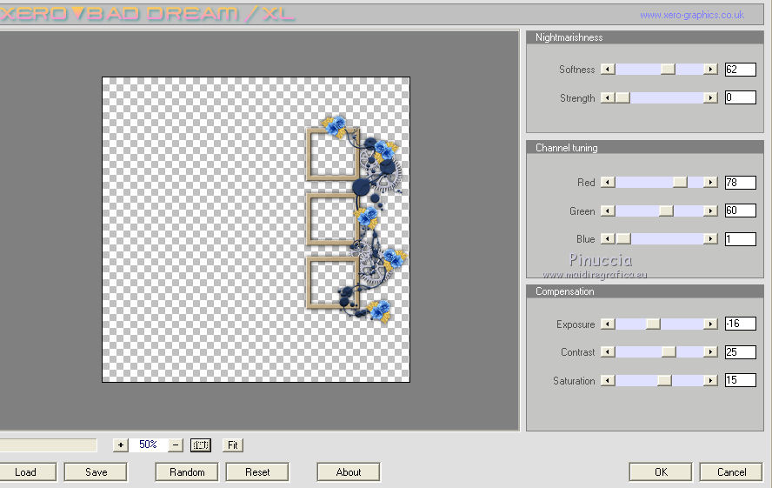This screenshot has height=488, width=772.
Task: Fit preview using Fit button
Action: (x=233, y=445)
